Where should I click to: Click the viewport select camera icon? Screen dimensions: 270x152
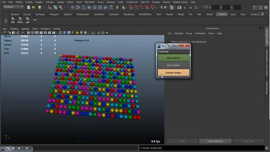click(x=5, y=33)
